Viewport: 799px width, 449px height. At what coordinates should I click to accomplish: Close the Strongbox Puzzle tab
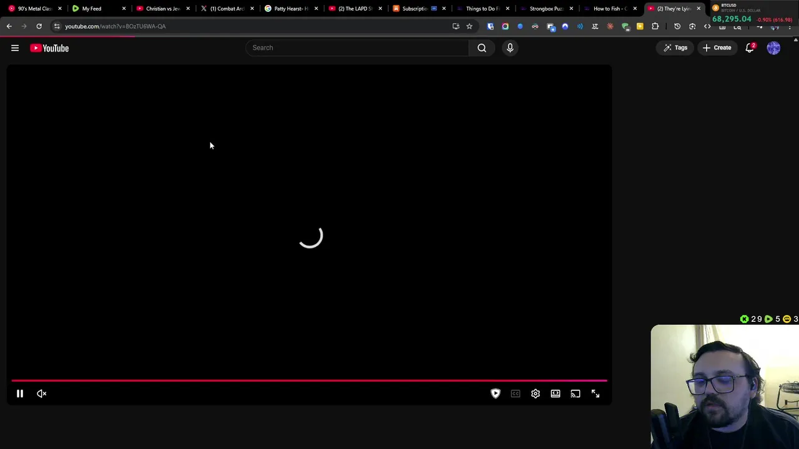coord(571,9)
